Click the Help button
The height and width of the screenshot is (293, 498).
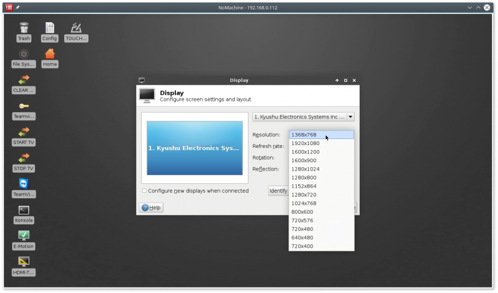pos(151,208)
